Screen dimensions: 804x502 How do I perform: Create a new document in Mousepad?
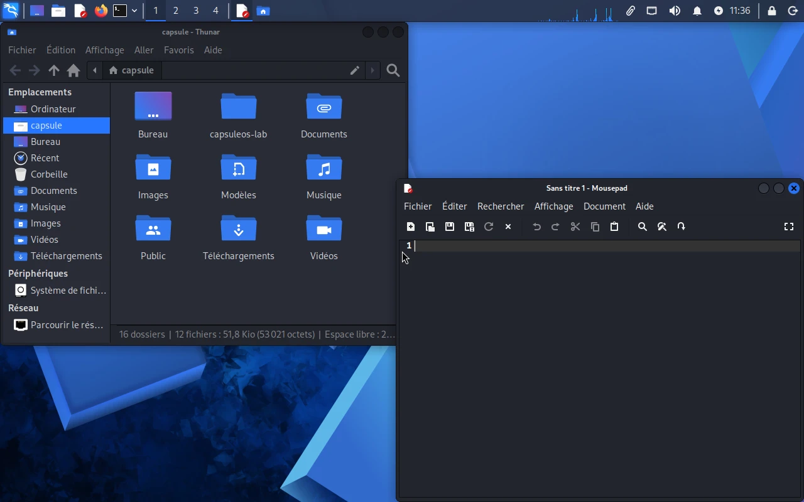(x=411, y=227)
